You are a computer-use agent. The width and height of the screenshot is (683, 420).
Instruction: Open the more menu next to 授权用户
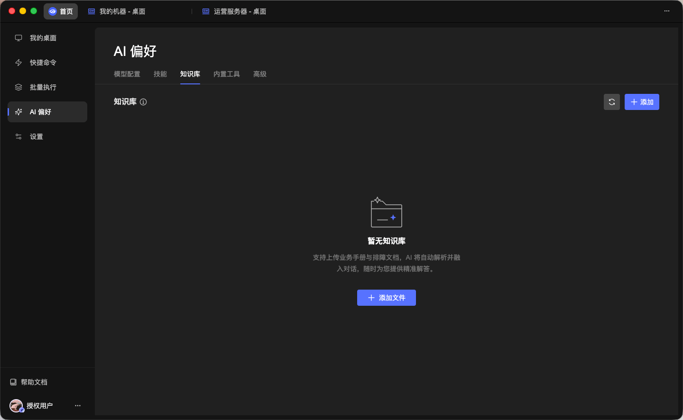(x=78, y=406)
